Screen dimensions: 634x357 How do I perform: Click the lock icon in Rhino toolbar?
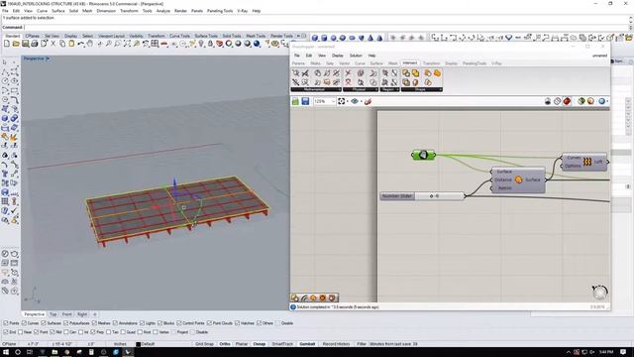210,44
